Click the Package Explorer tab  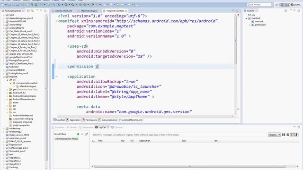coord(13,11)
